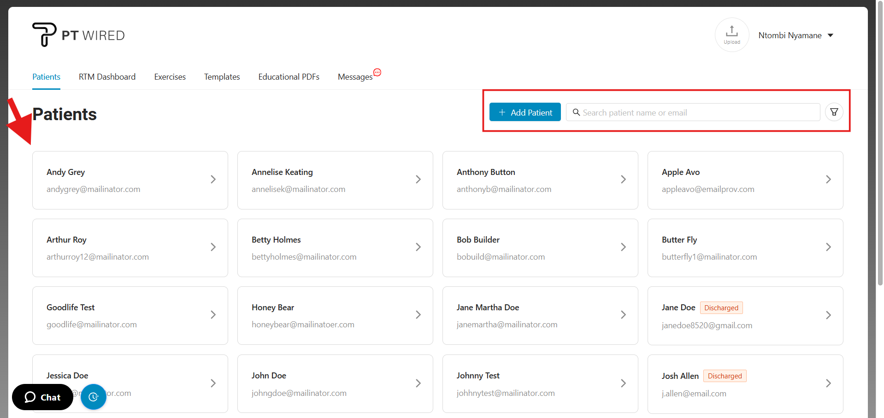Click the Messages notification bubble icon
Screen dimensions: 884x418
coord(377,72)
